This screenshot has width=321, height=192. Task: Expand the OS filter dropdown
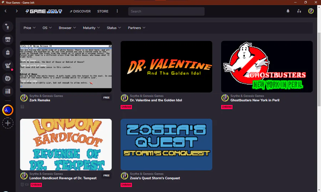click(47, 28)
